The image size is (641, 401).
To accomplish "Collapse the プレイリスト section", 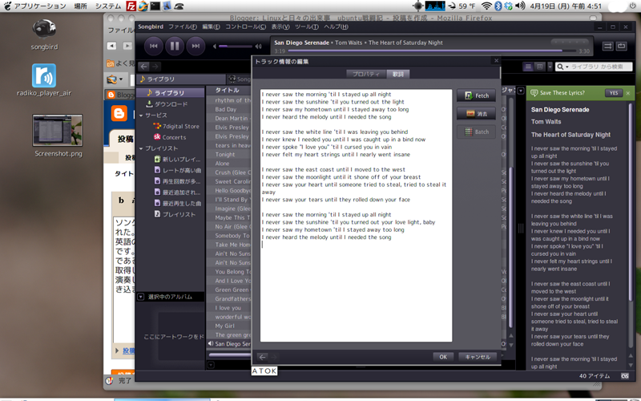I will 141,148.
